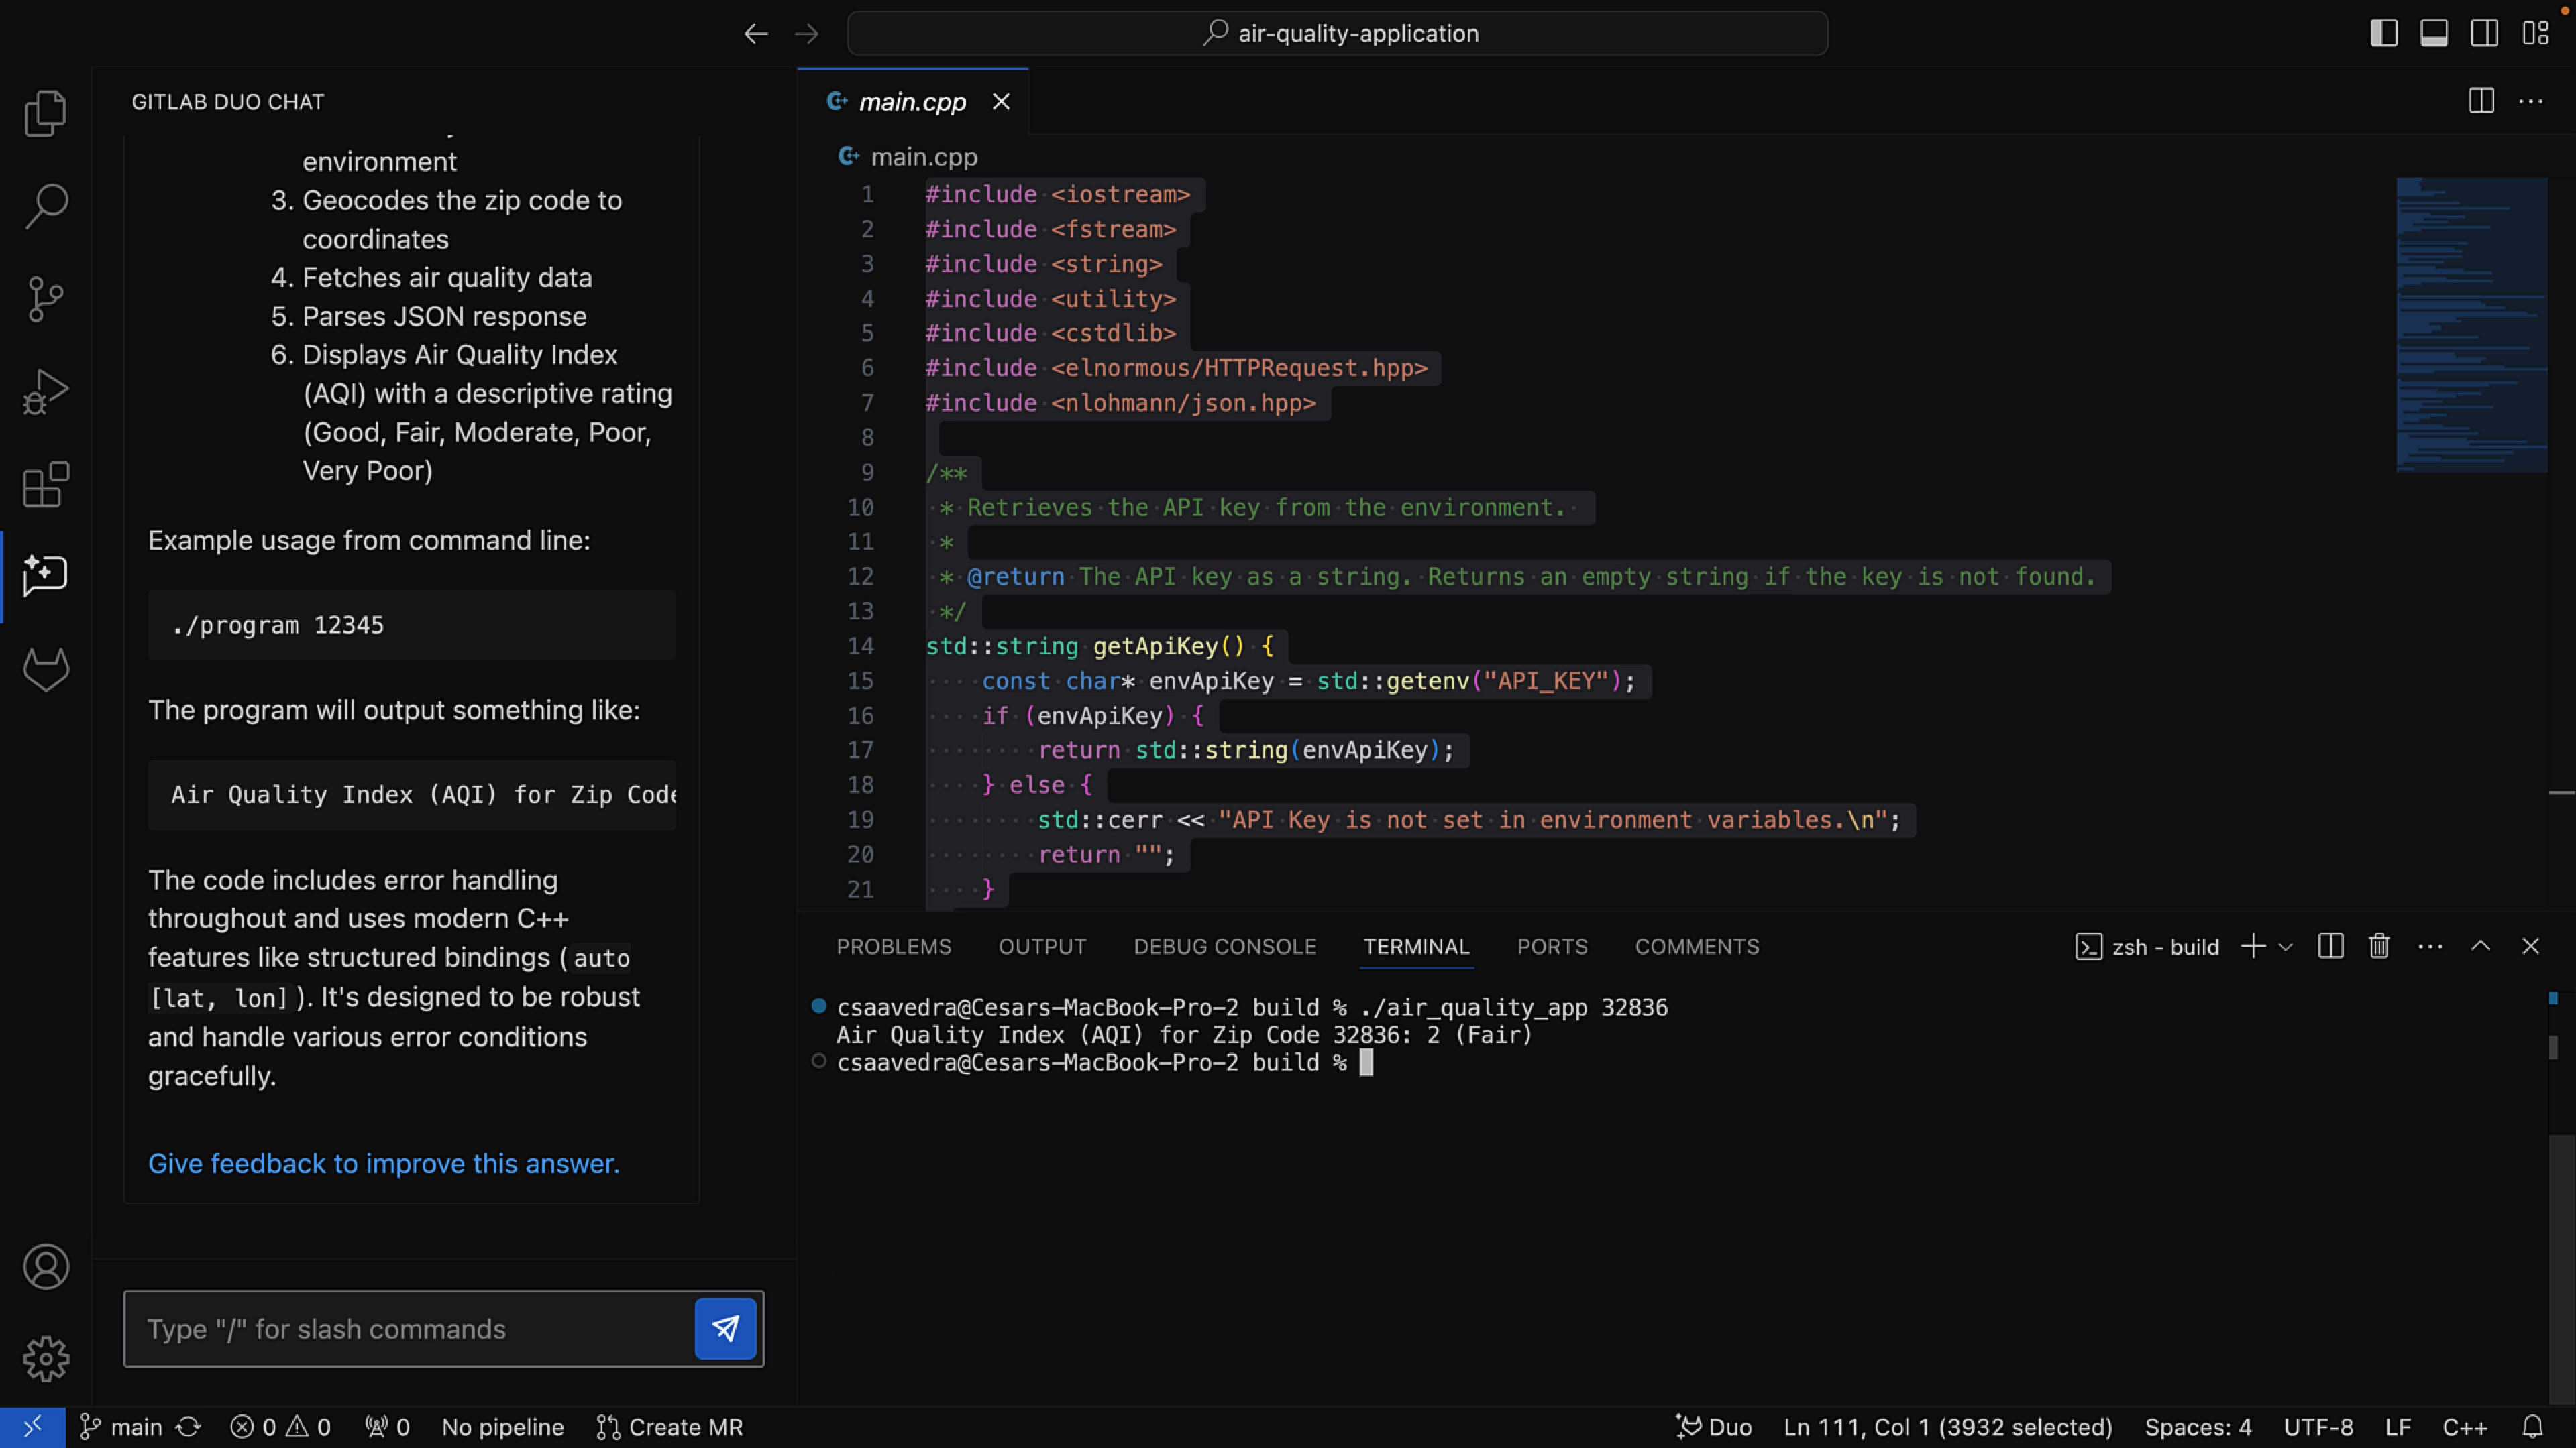This screenshot has height=1448, width=2576.
Task: Open the GitLab Duo Chat sidebar icon
Action: tap(45, 577)
